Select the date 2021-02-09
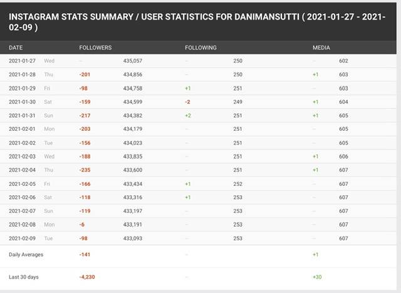Viewport: 401px width, 293px height. (22, 239)
